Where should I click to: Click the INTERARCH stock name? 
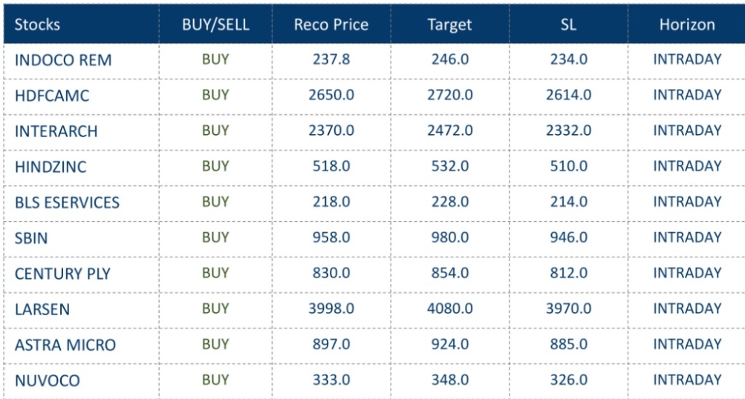coord(56,131)
